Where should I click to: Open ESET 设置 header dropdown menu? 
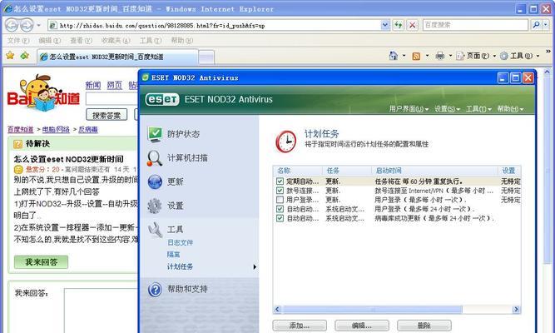point(447,109)
